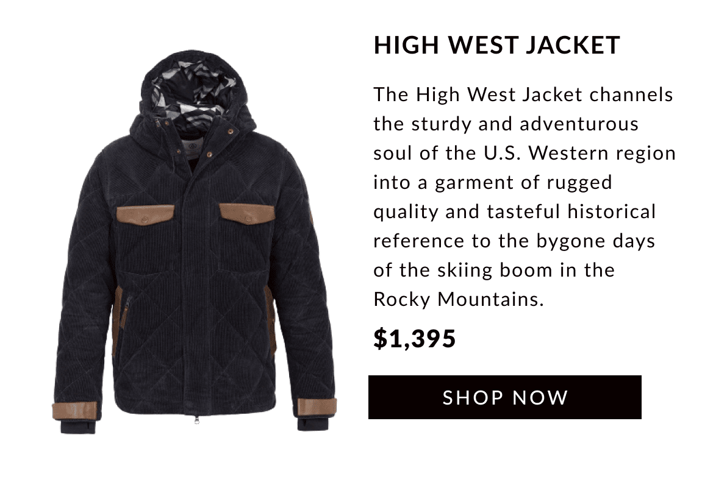Select the $1,395 price text
Viewport: 727px width, 485px height.
415,338
